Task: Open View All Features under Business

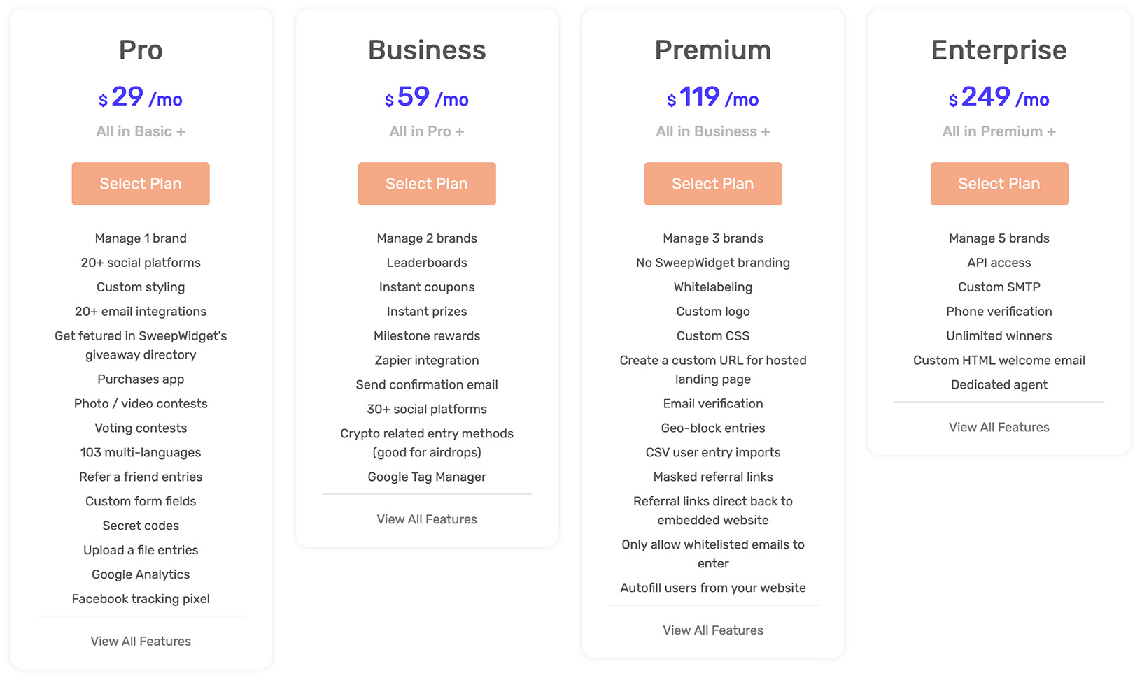Action: coord(427,519)
